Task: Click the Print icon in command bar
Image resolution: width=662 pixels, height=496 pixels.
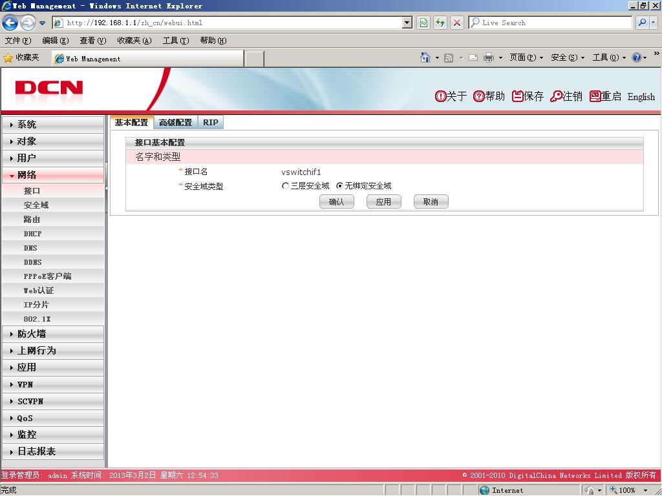Action: click(489, 57)
